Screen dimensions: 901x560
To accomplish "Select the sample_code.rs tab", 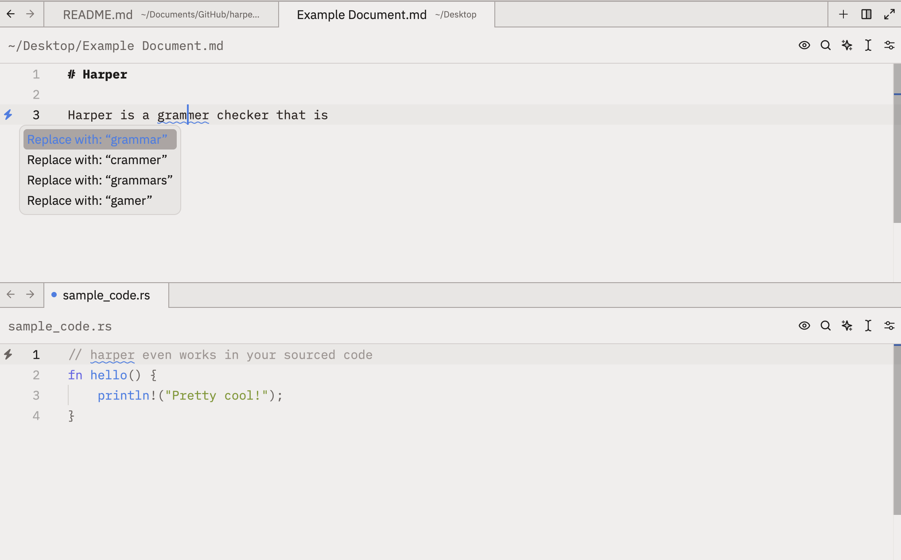I will click(x=106, y=295).
